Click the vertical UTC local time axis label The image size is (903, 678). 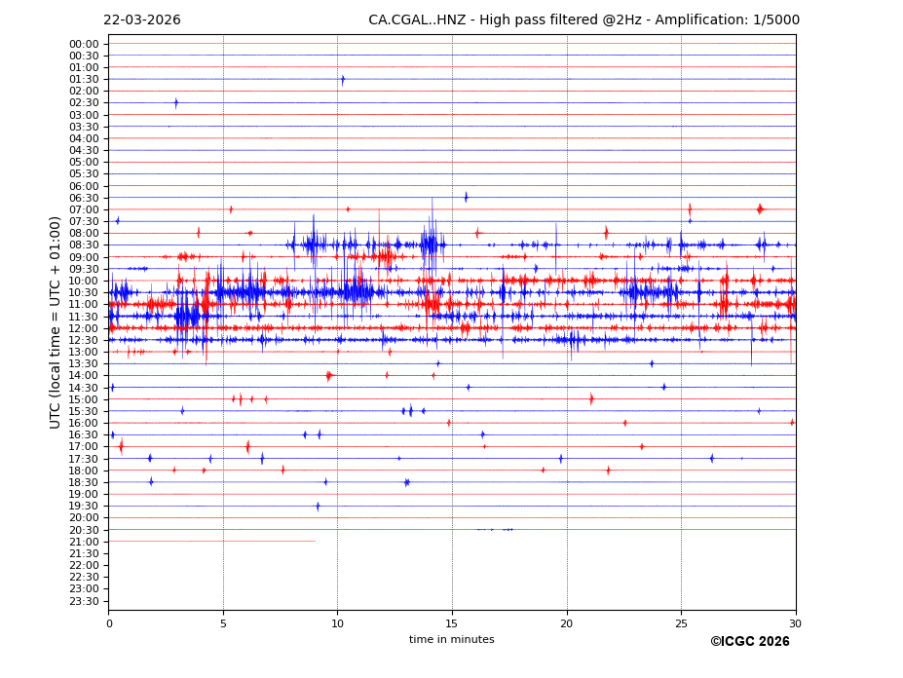point(56,321)
